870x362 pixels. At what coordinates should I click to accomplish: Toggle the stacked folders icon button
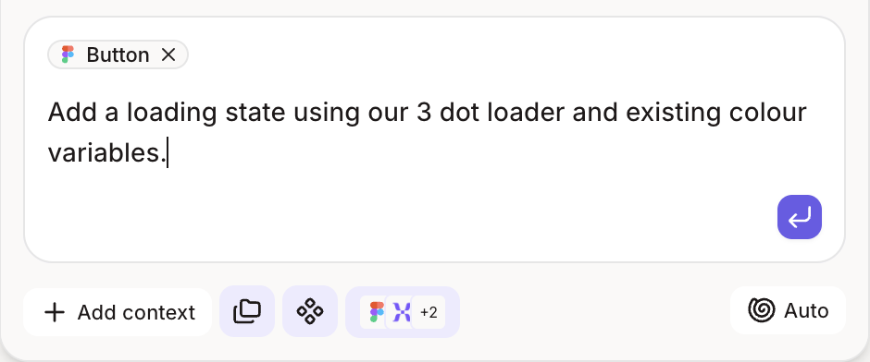tap(247, 311)
